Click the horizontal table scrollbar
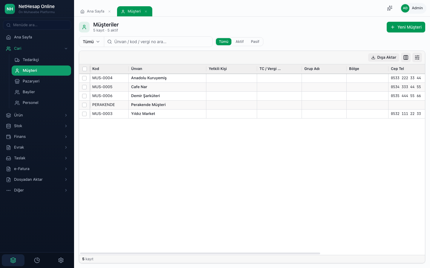This screenshot has width=430, height=268. click(x=200, y=253)
